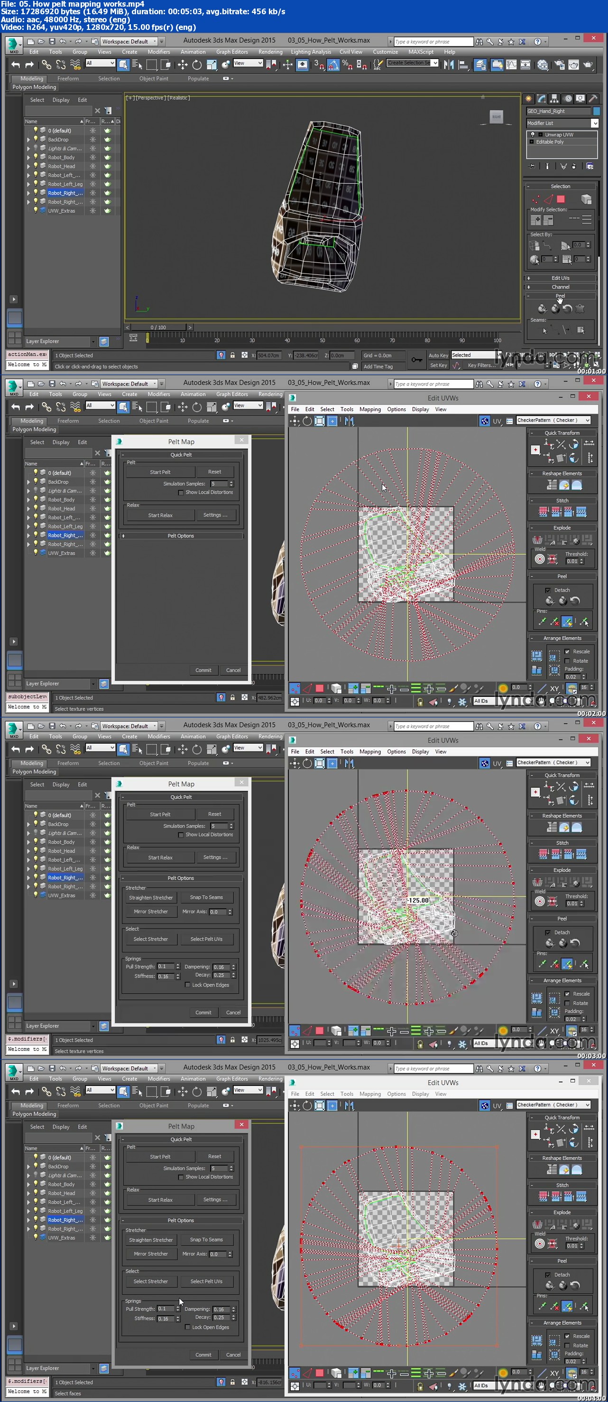The width and height of the screenshot is (608, 1402).
Task: Open the Curve Editor from the top frame toolbar
Action: point(511,65)
